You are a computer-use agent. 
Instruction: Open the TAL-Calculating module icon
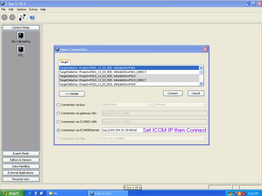pyautogui.click(x=21, y=35)
